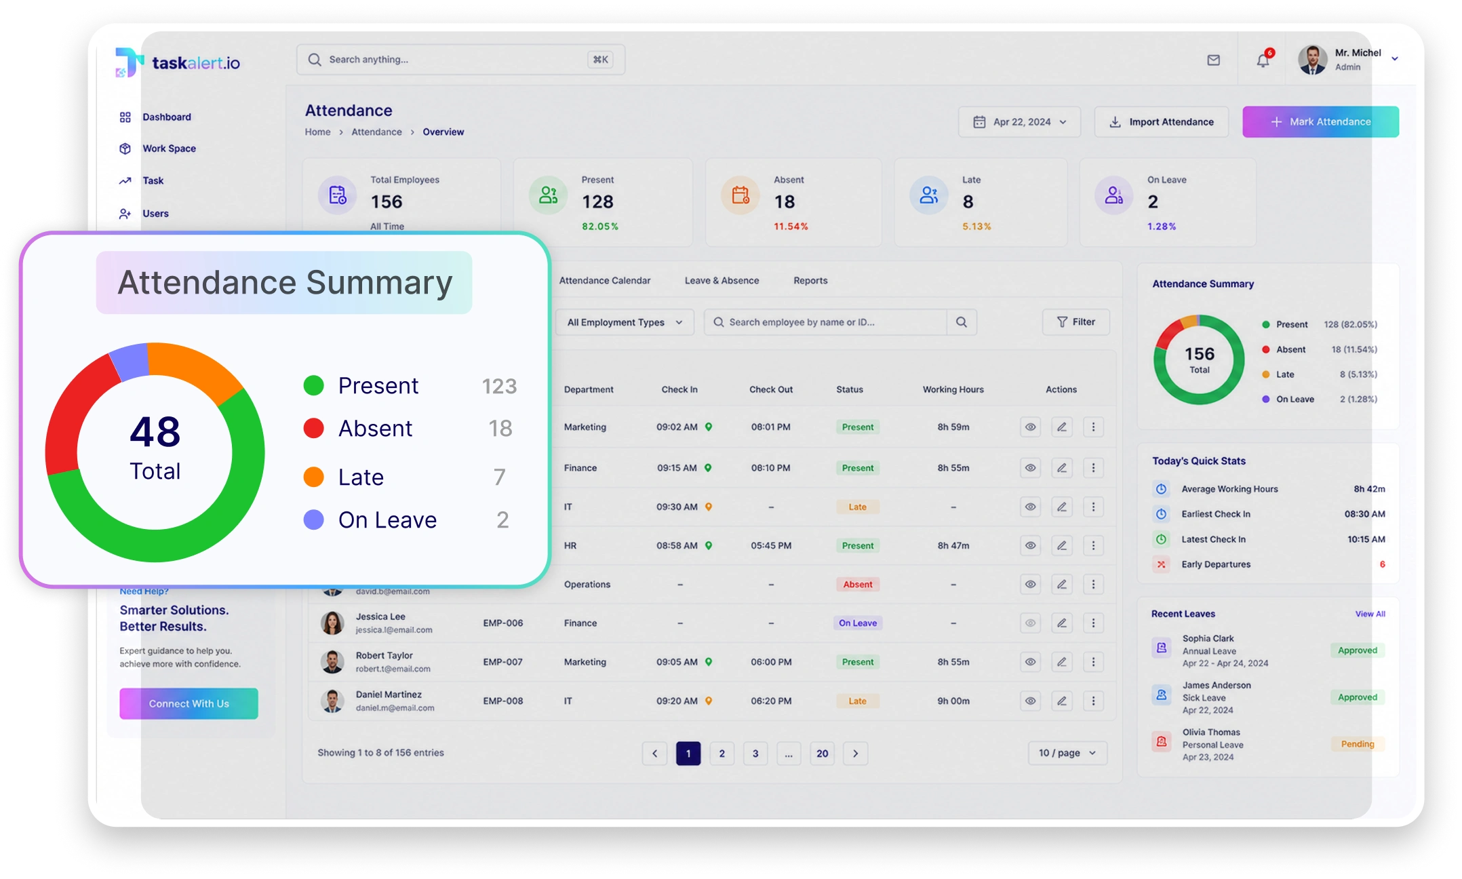The width and height of the screenshot is (1462, 879).
Task: Open the mail inbox icon
Action: (x=1213, y=60)
